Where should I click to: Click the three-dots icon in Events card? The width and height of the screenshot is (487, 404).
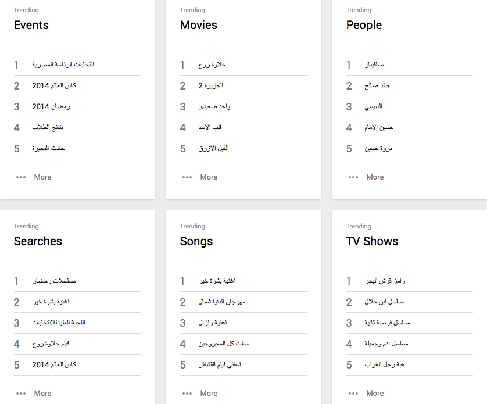point(21,177)
